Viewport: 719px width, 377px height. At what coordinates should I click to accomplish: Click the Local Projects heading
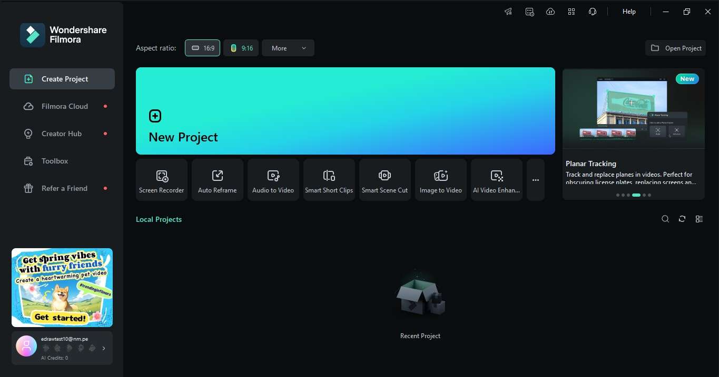click(x=159, y=219)
